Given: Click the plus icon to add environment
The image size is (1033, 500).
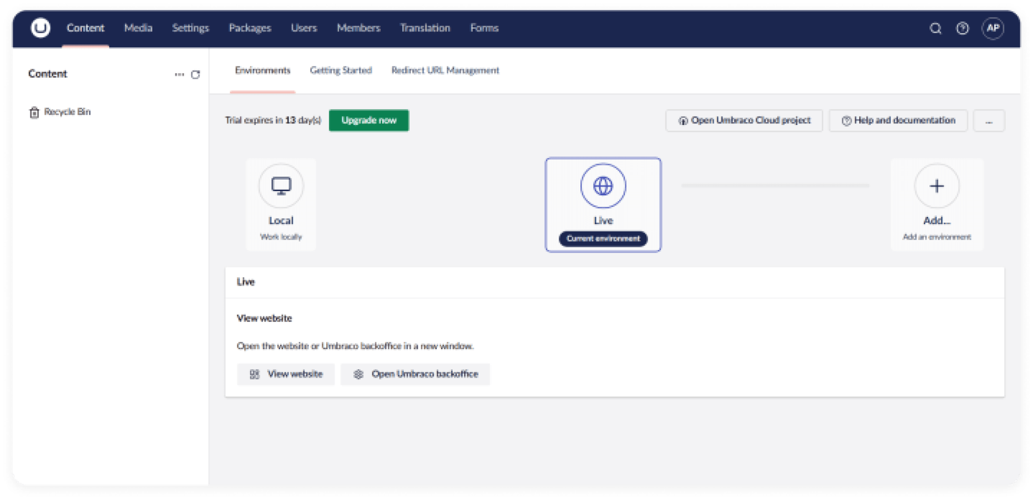Looking at the screenshot, I should [x=936, y=186].
